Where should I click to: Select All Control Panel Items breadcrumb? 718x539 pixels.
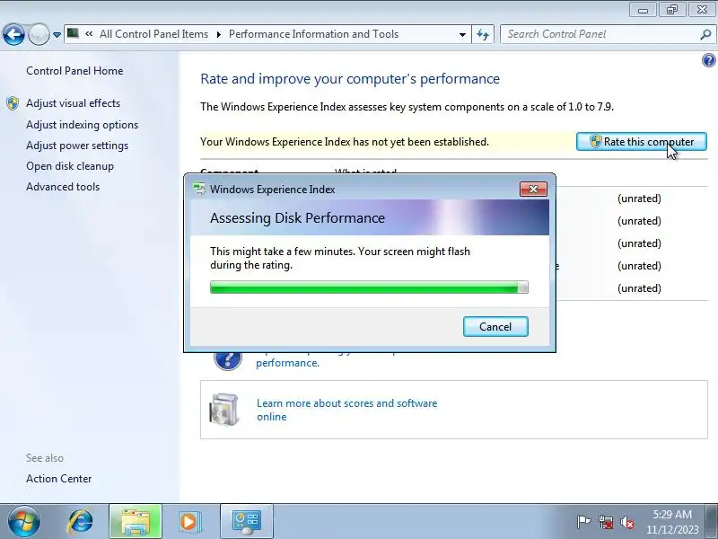coord(153,34)
